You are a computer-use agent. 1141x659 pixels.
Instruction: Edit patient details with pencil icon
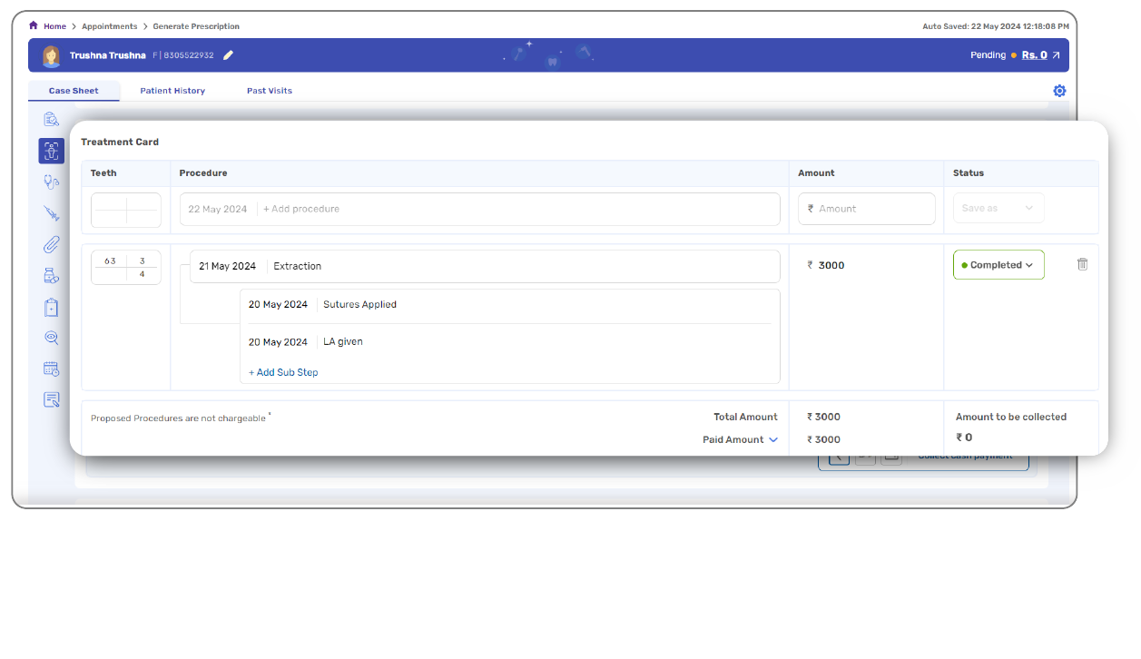coord(229,55)
